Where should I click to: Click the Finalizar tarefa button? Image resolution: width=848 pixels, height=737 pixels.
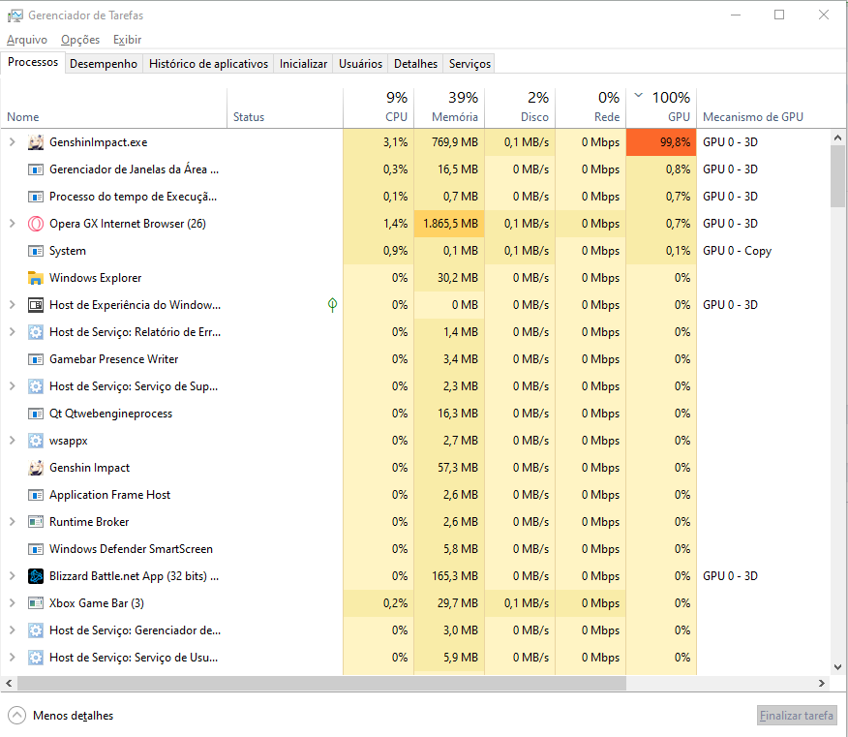point(797,716)
